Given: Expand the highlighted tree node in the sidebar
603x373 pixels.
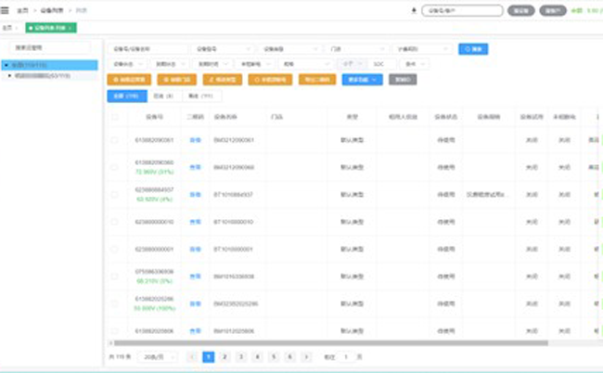Looking at the screenshot, I should tap(6, 65).
